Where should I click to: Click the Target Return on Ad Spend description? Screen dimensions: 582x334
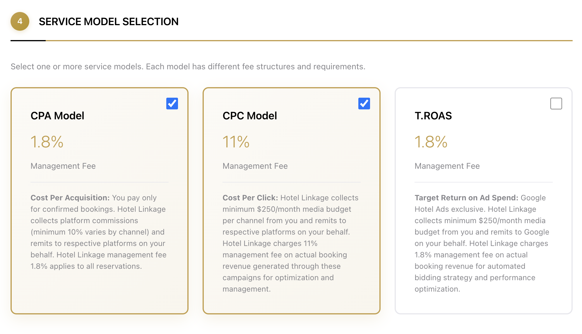482,243
